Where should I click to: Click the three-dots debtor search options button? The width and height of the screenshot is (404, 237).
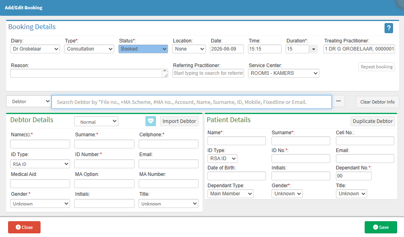tap(338, 101)
